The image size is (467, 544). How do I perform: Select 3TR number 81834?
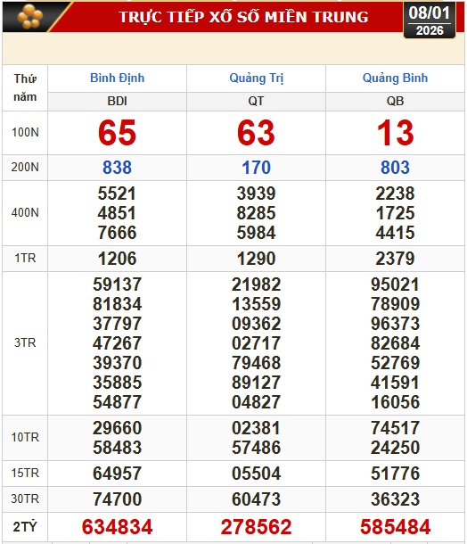117,304
